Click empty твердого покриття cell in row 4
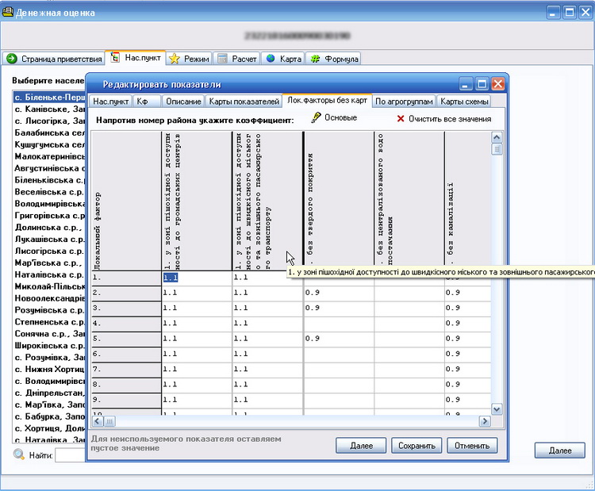595x491 pixels. [x=339, y=324]
